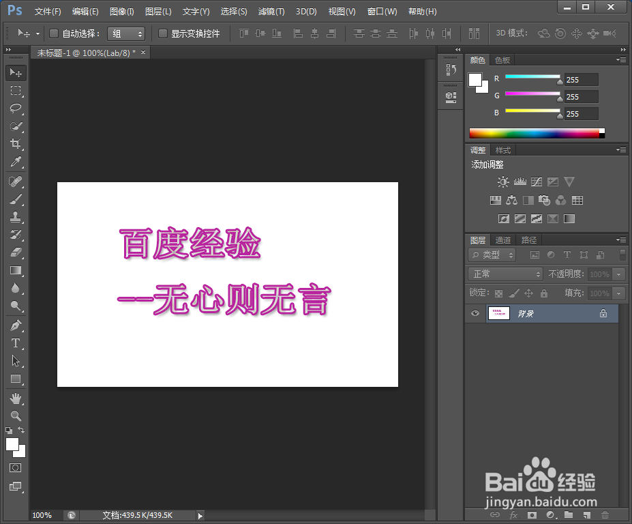Select the Rectangle shape tool

click(x=16, y=379)
